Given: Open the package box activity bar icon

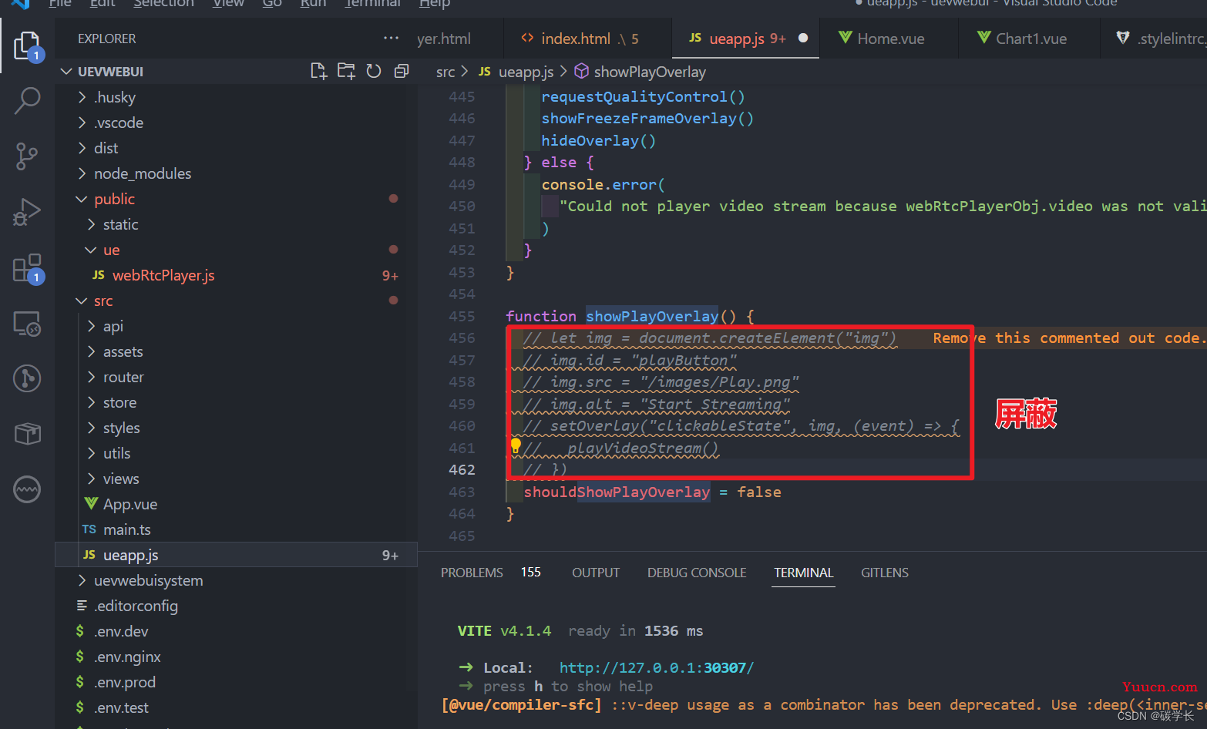Looking at the screenshot, I should 28,434.
